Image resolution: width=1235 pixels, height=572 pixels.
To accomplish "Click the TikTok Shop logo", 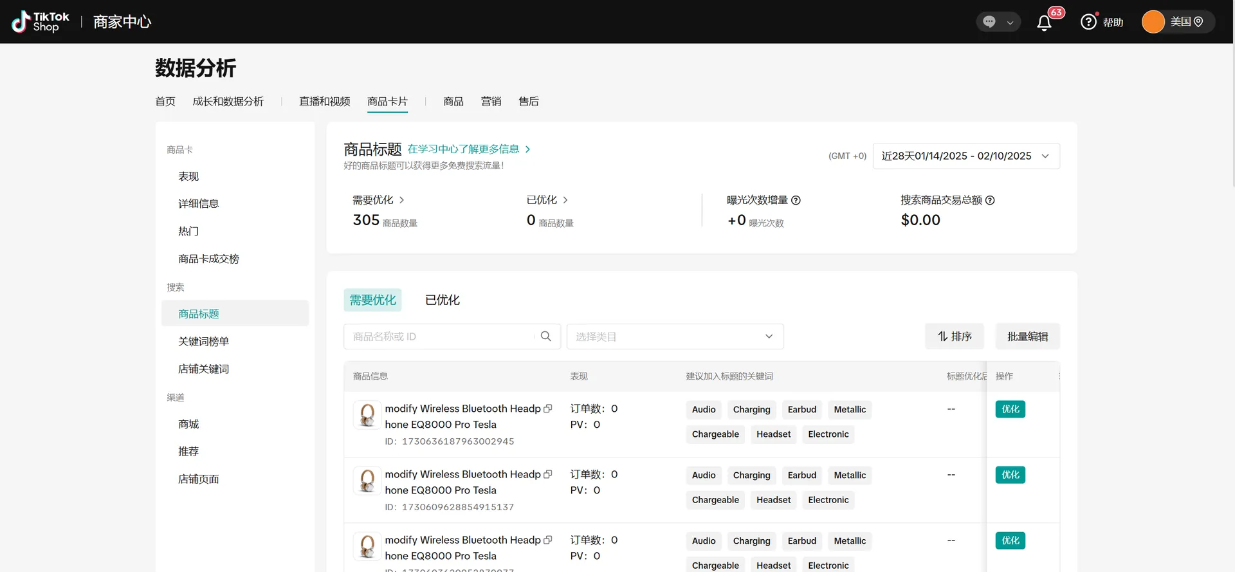I will pos(41,22).
